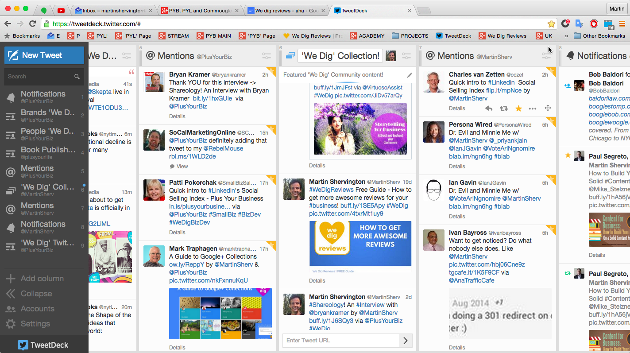Click Add column in sidebar
The height and width of the screenshot is (353, 630).
pyautogui.click(x=35, y=279)
